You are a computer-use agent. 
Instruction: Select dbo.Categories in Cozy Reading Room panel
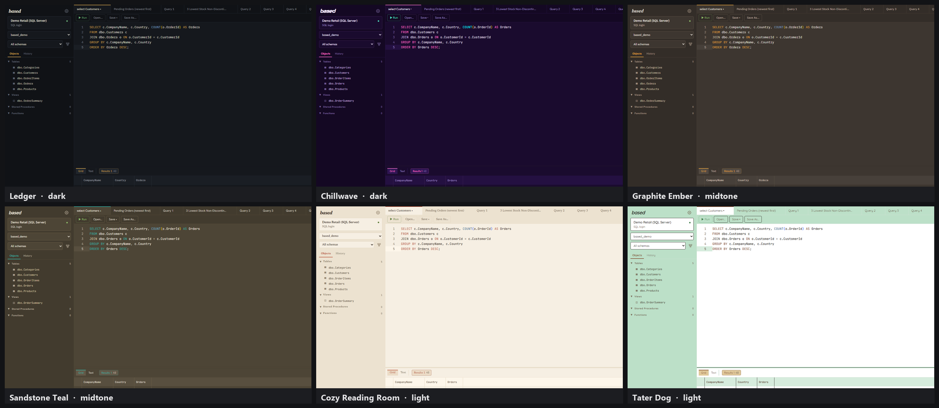tap(339, 268)
